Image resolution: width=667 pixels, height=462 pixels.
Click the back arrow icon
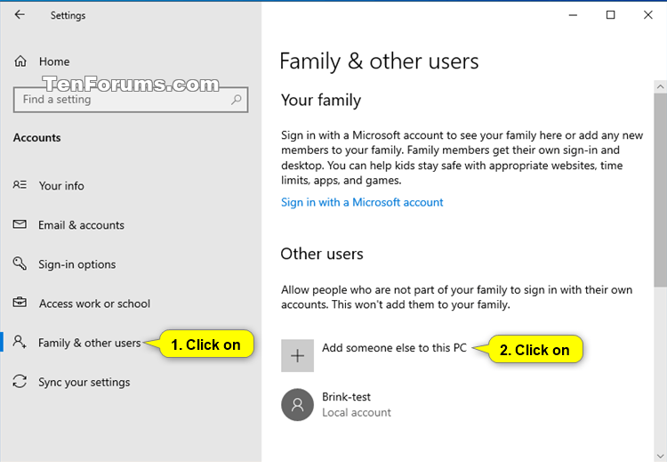click(x=20, y=15)
